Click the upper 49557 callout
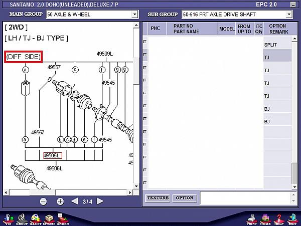This screenshot has height=226, width=301. (x=54, y=67)
